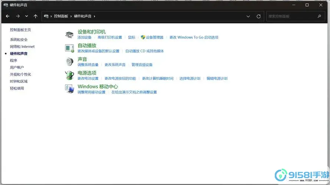Open 用户帐户 category in sidebar
The width and height of the screenshot is (330, 185).
[17, 67]
